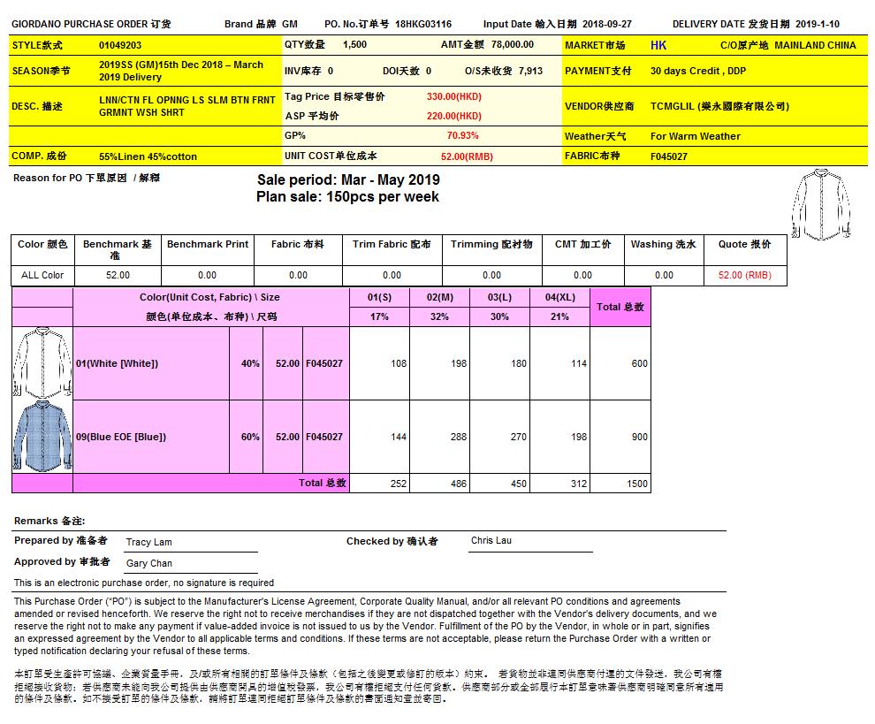Click the Approved by name Gary Chan
Viewport: 875px width, 724px height.
click(x=149, y=563)
